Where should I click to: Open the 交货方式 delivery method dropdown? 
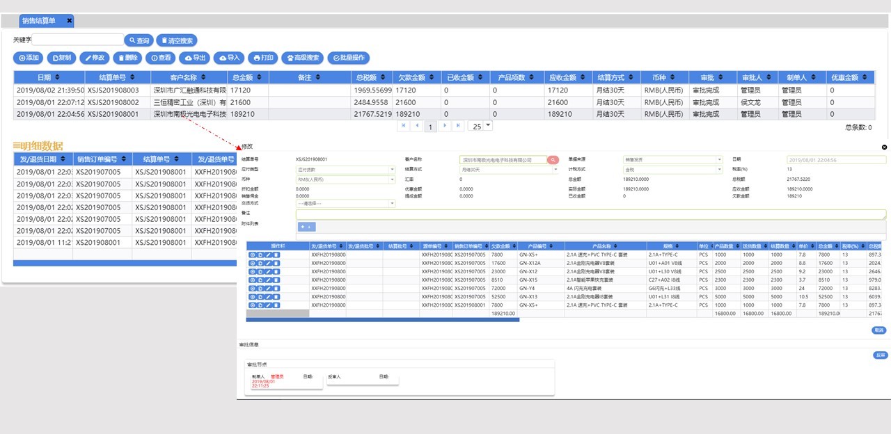coord(393,203)
